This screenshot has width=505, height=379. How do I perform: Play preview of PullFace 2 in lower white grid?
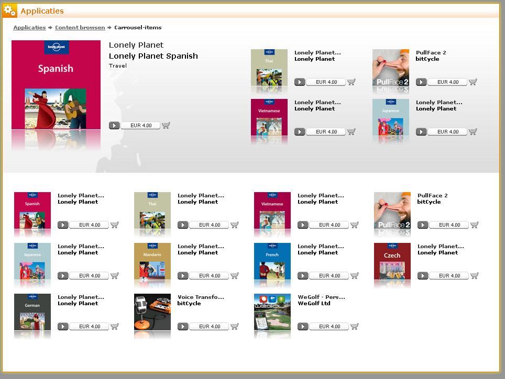pos(423,225)
